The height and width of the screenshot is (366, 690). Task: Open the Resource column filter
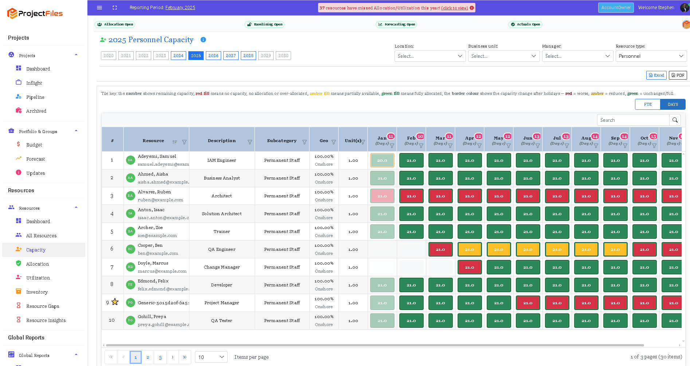tap(184, 142)
